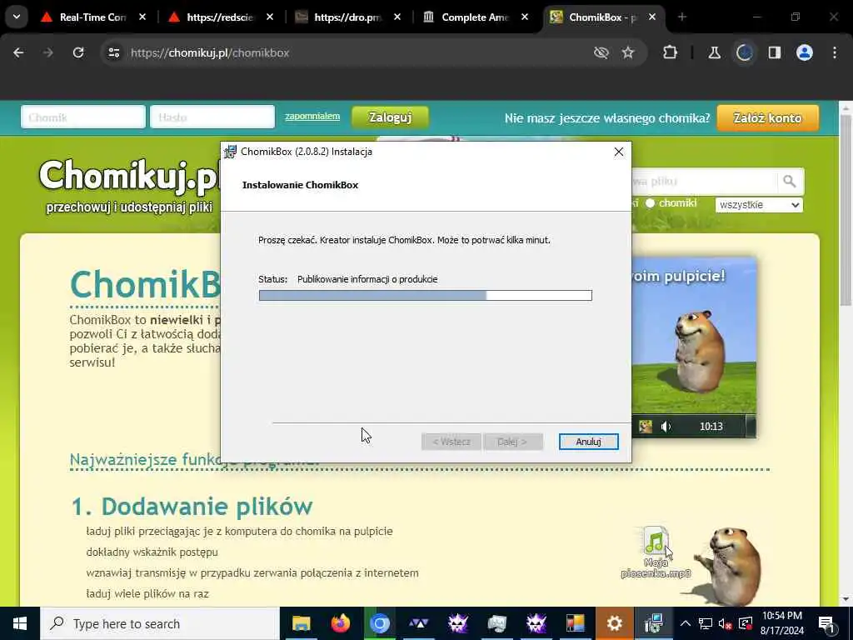
Task: Open the notification center icon
Action: pos(826,623)
